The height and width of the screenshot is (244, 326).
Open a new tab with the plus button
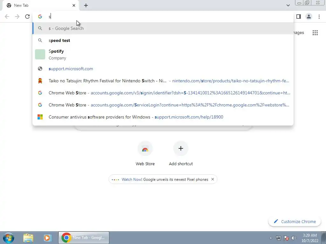point(86,5)
